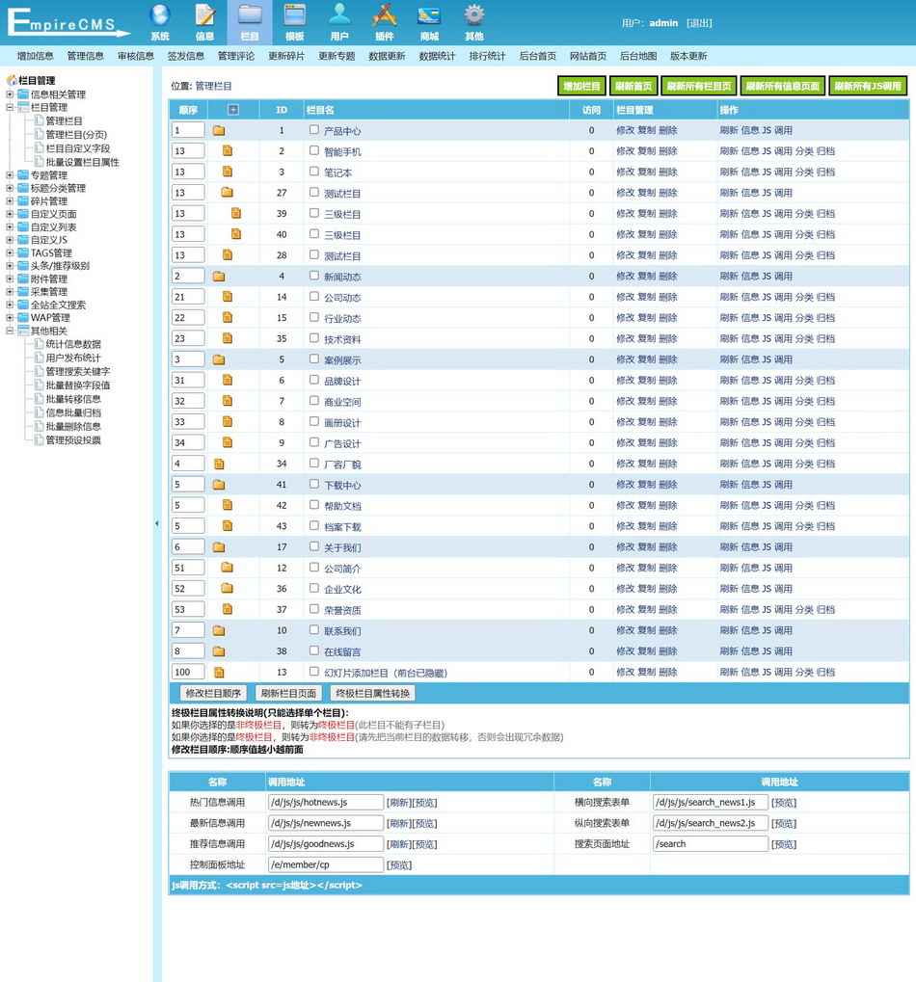This screenshot has width=916, height=982.
Task: Check the 下载中心 checkbox
Action: coord(314,484)
